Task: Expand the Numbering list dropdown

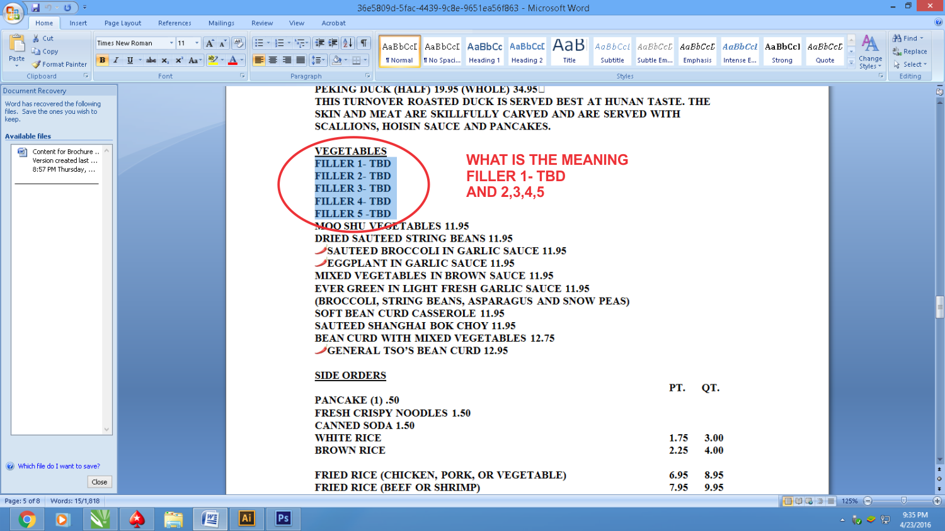Action: click(289, 43)
